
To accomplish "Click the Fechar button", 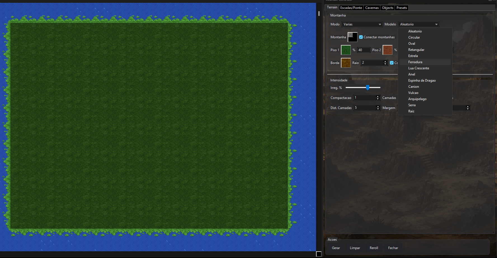I will point(393,248).
